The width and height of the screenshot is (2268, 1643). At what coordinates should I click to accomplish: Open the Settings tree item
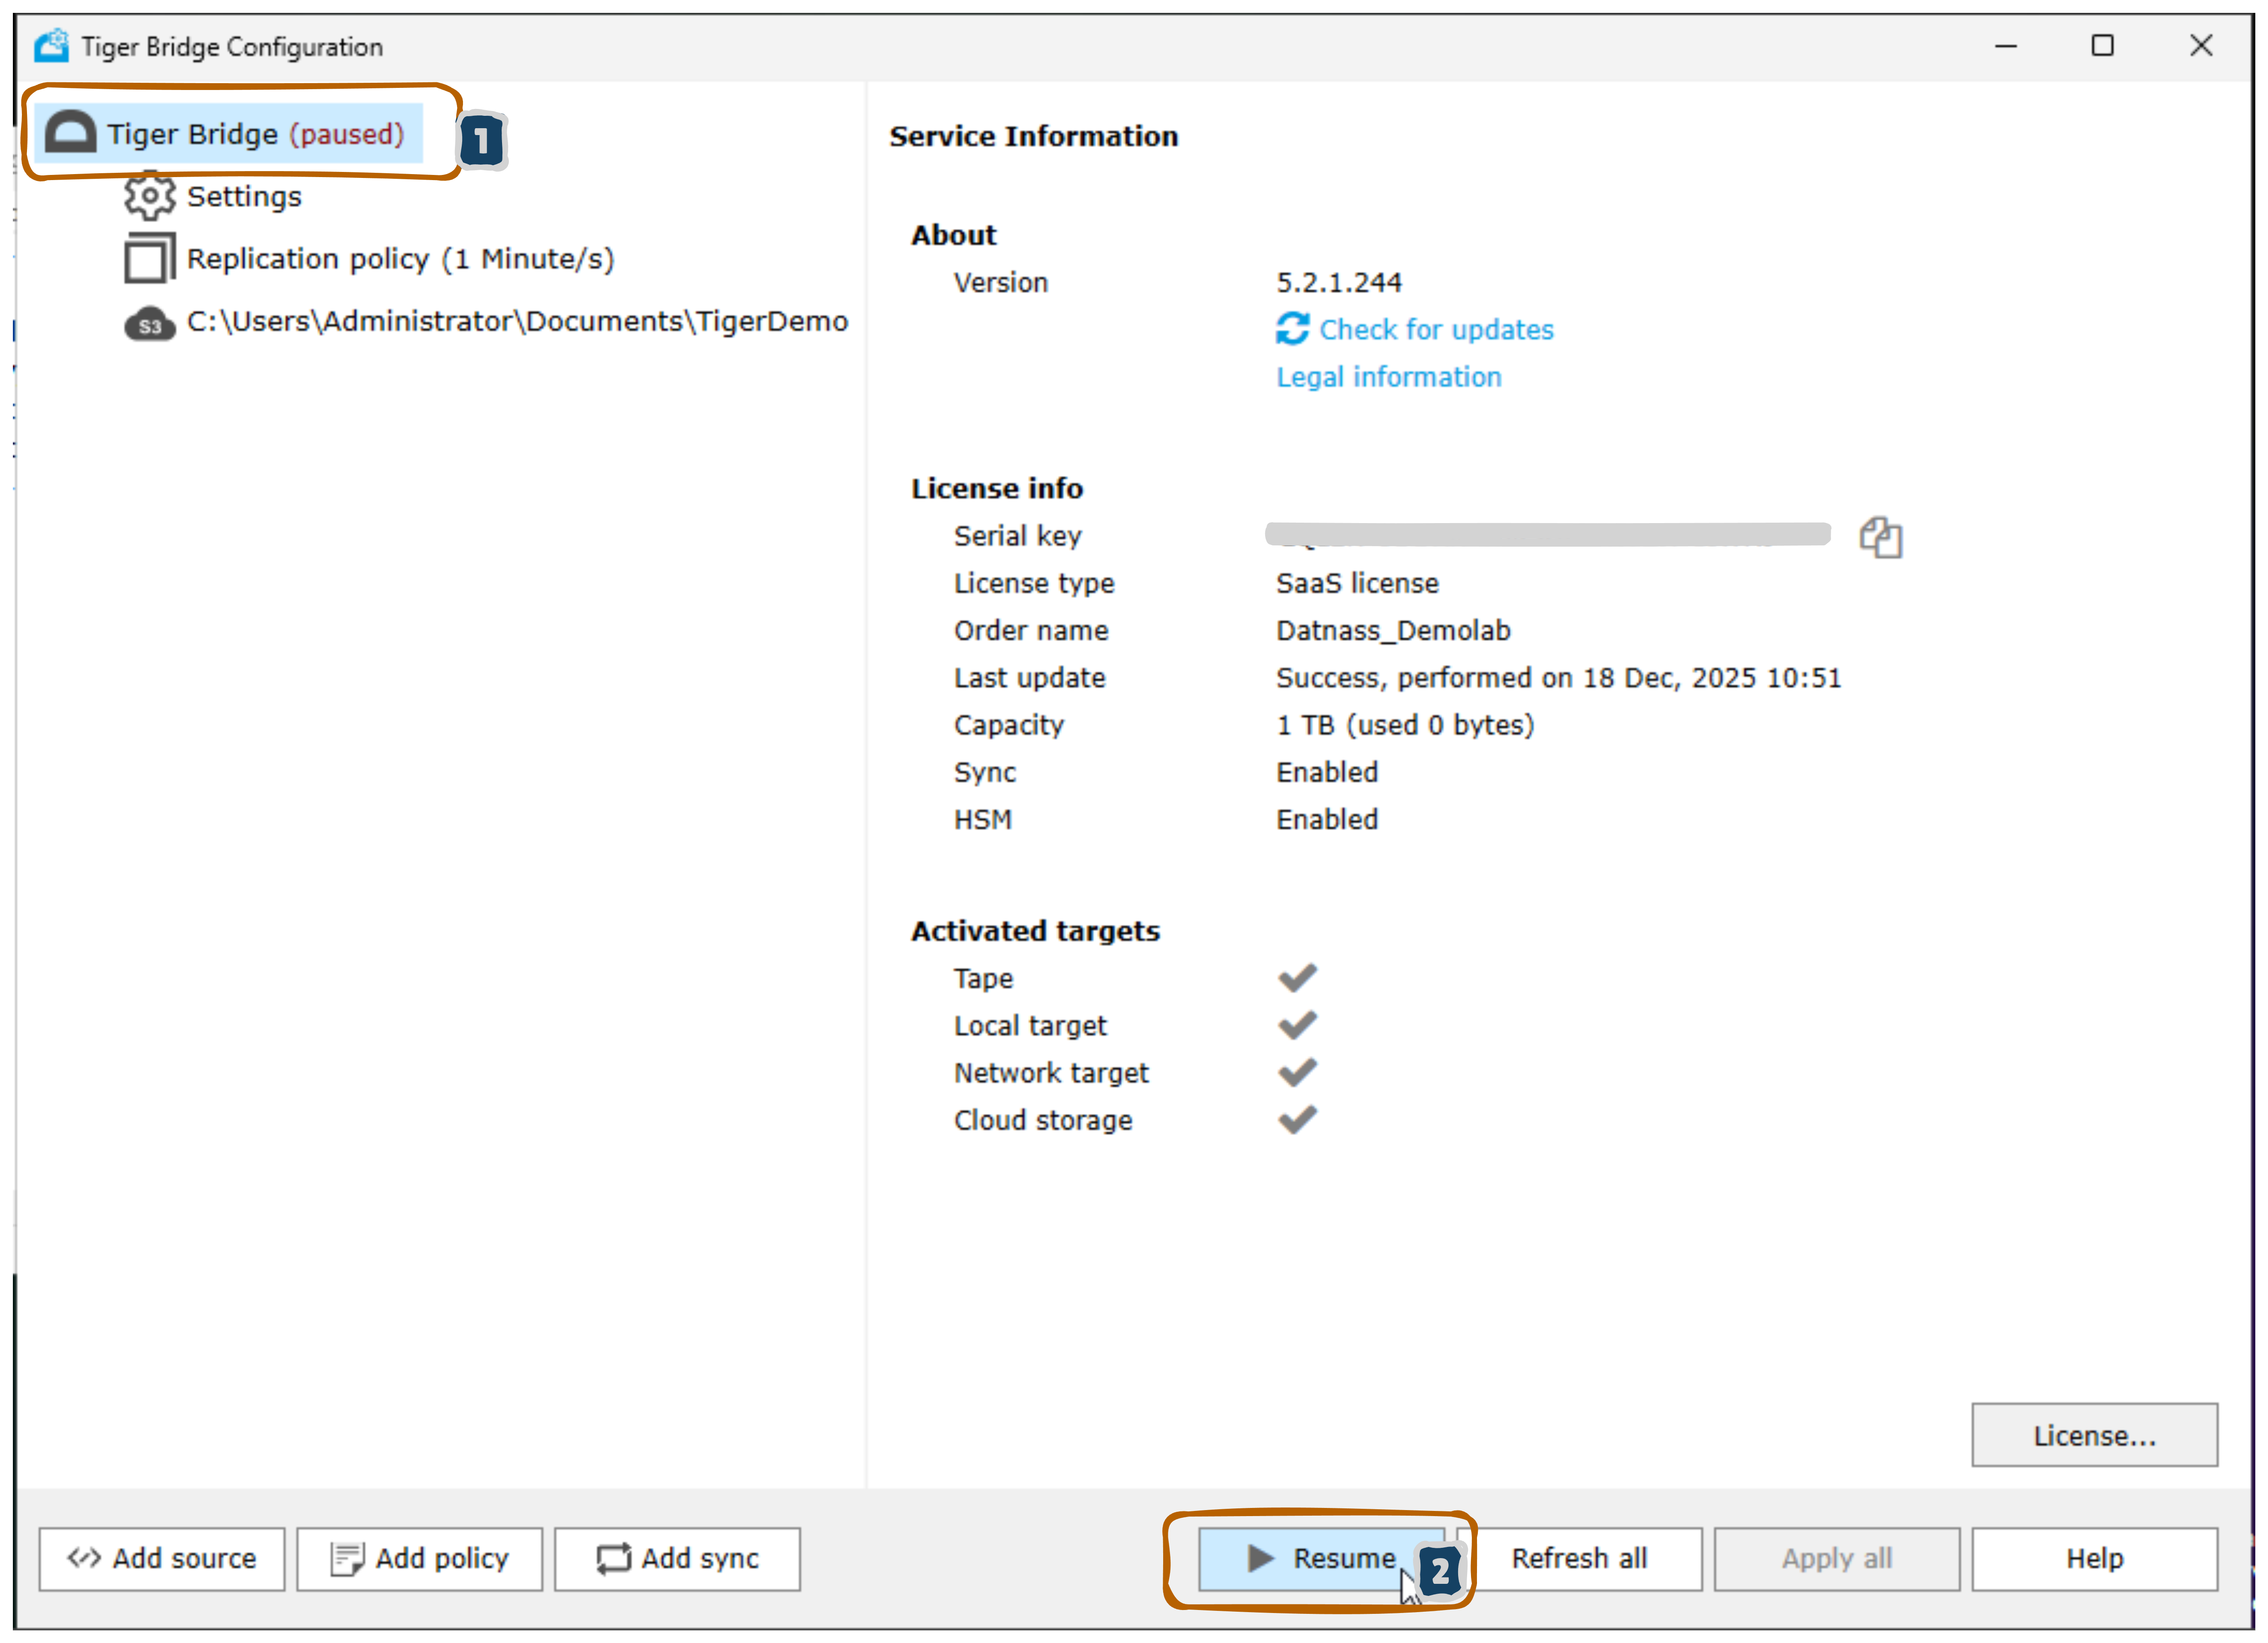[x=244, y=197]
